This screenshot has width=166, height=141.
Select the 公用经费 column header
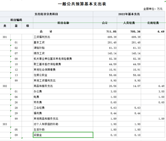point(153,23)
